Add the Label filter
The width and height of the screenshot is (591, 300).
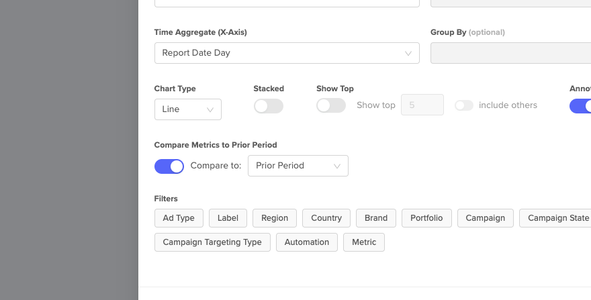point(228,218)
